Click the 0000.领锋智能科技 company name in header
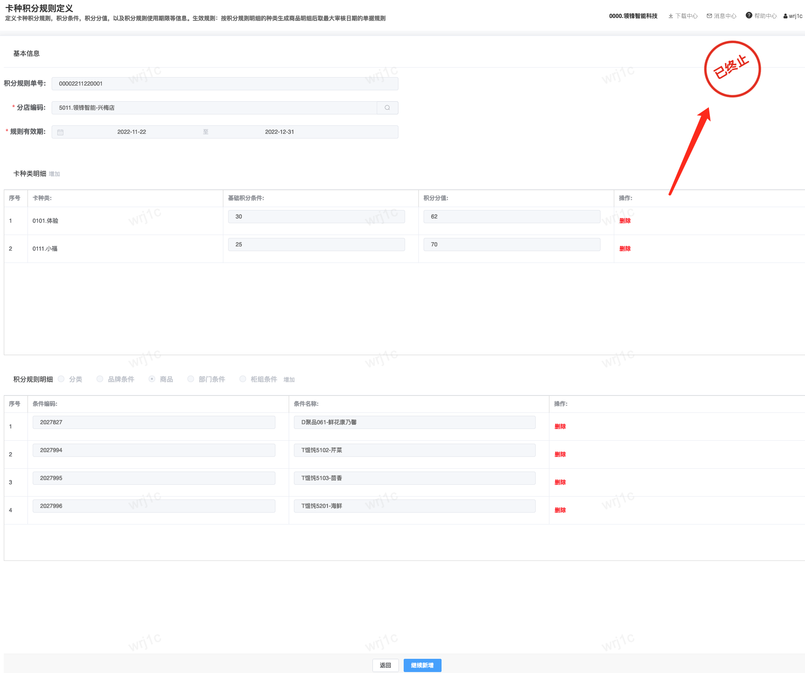Image resolution: width=805 pixels, height=673 pixels. click(633, 16)
